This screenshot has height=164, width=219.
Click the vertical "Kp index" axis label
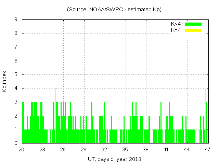click(5, 82)
